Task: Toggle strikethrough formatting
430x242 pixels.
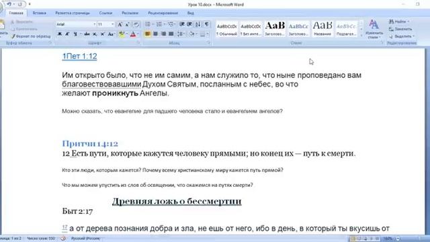Action: tap(87, 34)
